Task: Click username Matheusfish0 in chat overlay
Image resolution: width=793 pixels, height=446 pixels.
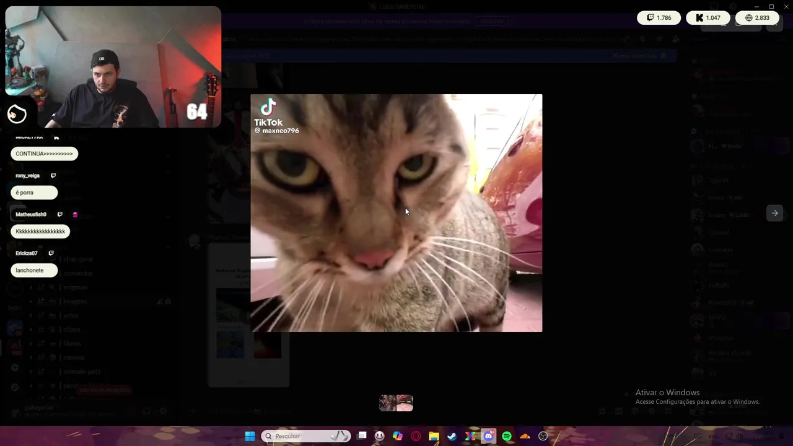Action: [x=31, y=214]
